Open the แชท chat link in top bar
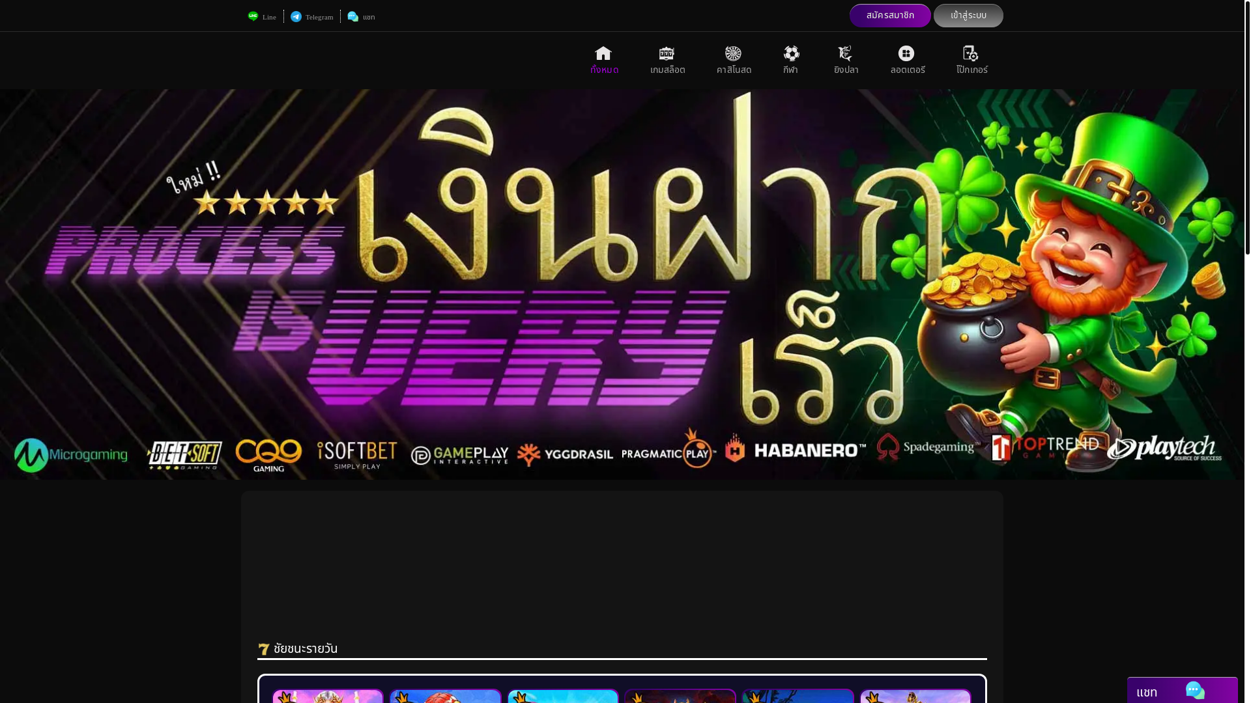This screenshot has height=703, width=1251. click(361, 17)
